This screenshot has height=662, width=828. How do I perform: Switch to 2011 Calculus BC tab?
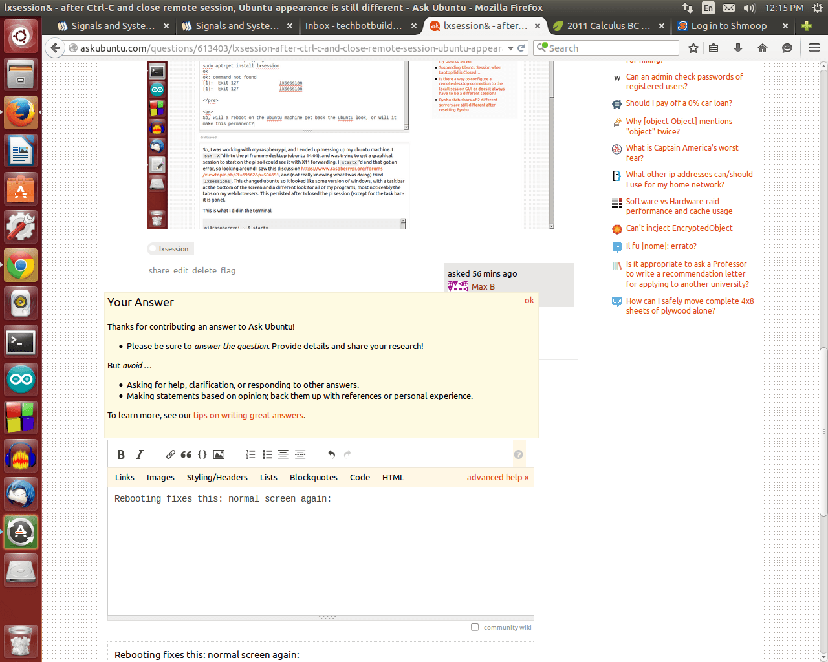(609, 26)
